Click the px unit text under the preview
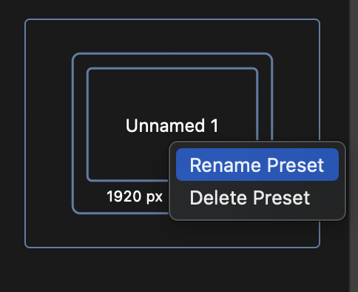The width and height of the screenshot is (358, 292). click(x=155, y=197)
